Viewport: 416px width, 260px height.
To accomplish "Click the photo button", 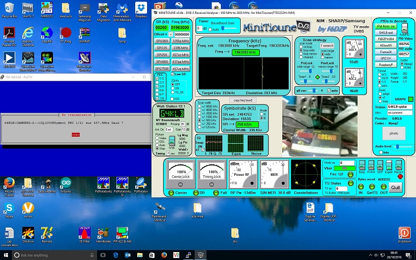I will click(394, 133).
